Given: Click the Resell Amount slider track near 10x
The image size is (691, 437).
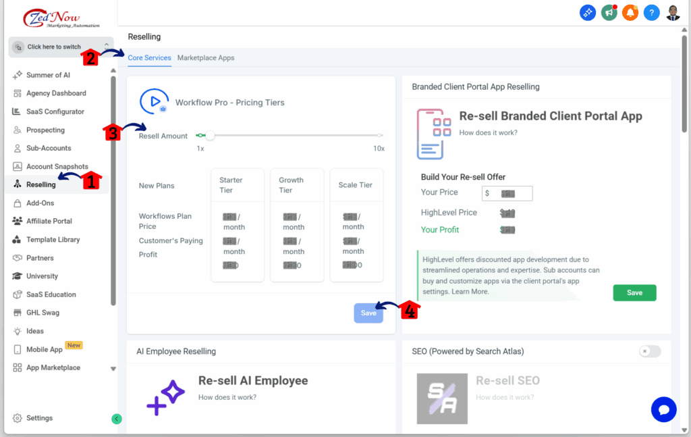Looking at the screenshot, I should 379,135.
